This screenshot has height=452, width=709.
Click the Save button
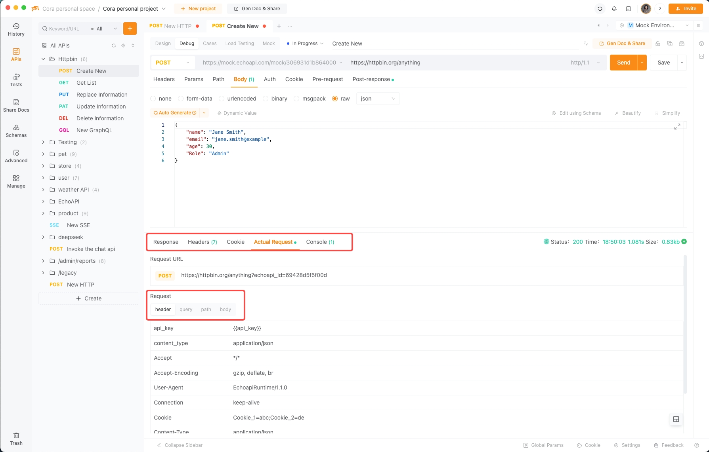pos(664,63)
